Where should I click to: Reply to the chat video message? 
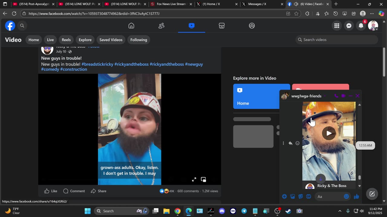290,143
